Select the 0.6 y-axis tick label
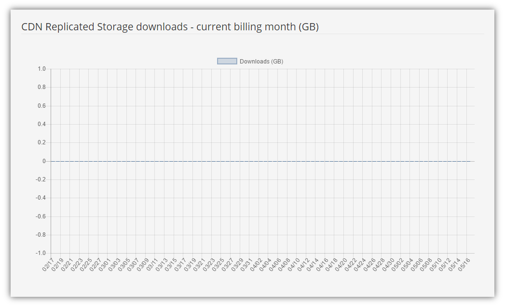 pos(41,106)
